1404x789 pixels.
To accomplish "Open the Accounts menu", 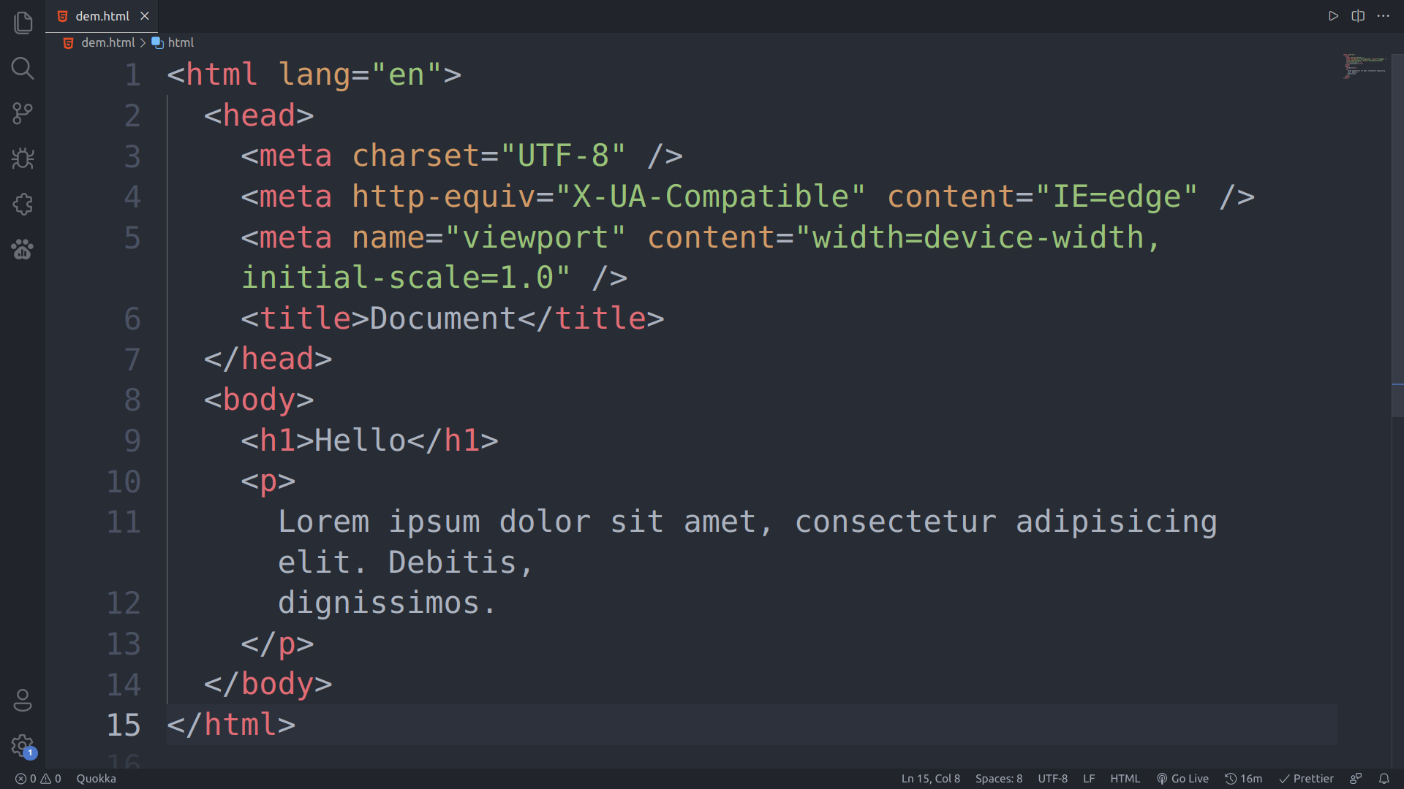I will (23, 700).
